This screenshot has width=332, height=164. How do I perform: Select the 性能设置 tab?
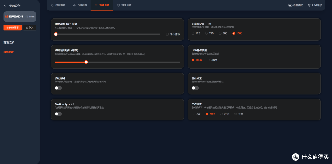click(x=102, y=5)
